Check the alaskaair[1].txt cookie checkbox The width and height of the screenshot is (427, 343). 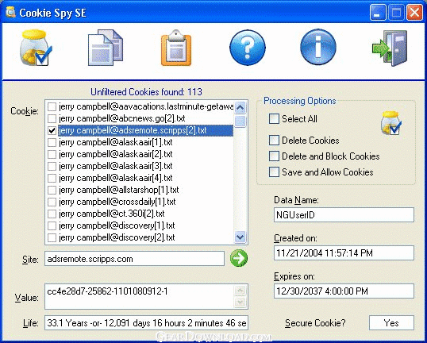click(52, 142)
